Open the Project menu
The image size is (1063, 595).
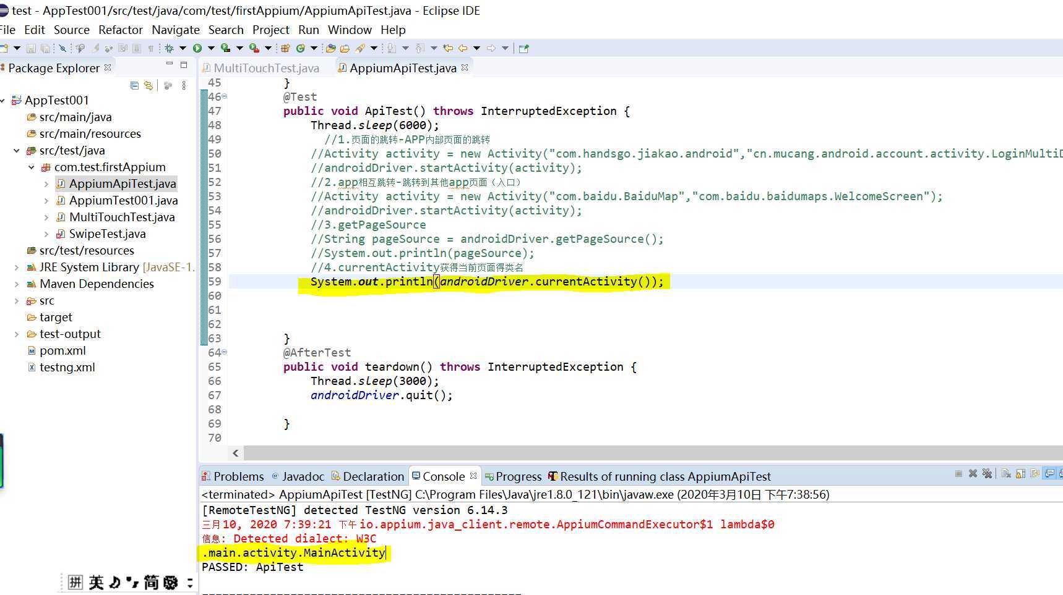271,30
